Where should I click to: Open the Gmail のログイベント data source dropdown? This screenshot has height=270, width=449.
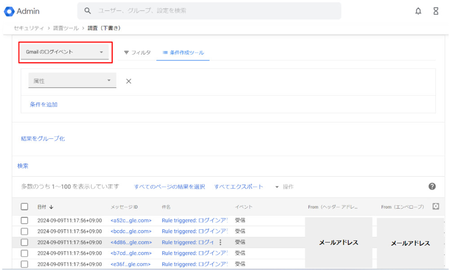(65, 52)
